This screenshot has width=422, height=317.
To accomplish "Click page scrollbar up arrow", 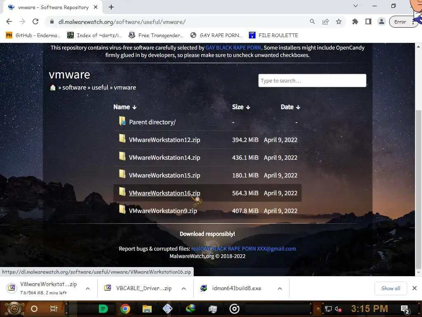I will 419,46.
